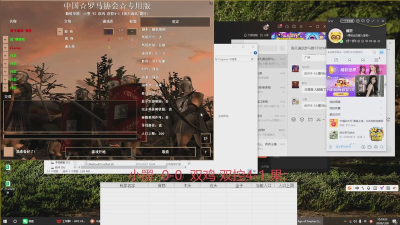This screenshot has width=400, height=225.
Task: Click player color number 1 box
Action: [x=108, y=31]
